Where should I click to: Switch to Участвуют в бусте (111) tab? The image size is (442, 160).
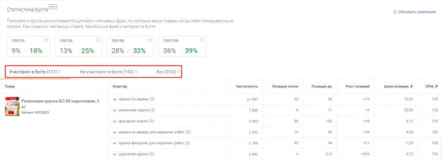point(33,72)
